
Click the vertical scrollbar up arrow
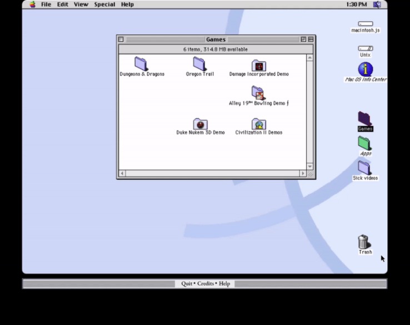(310, 58)
